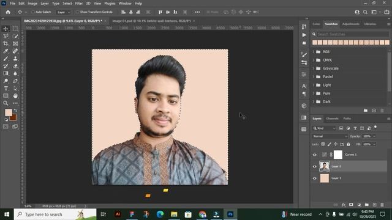Expand the Grayscale swatch folder
The height and width of the screenshot is (220, 392).
pos(314,68)
